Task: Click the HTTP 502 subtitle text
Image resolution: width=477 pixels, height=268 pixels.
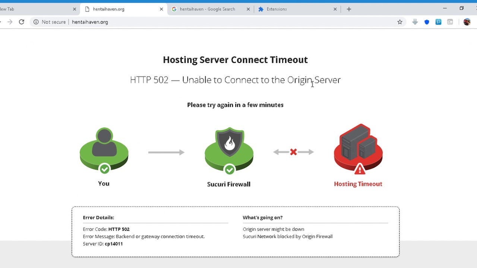Action: coord(235,80)
